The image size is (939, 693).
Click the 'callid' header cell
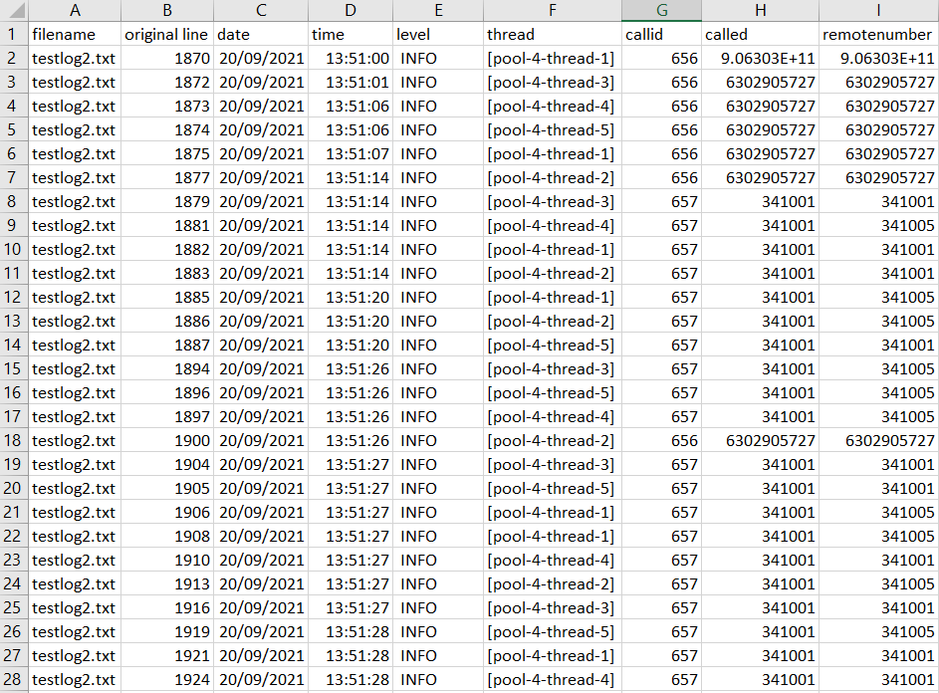point(662,34)
